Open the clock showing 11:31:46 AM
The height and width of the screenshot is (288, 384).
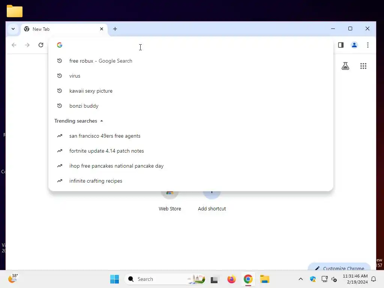click(x=355, y=279)
